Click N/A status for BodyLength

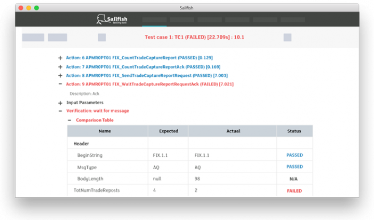tap(293, 179)
